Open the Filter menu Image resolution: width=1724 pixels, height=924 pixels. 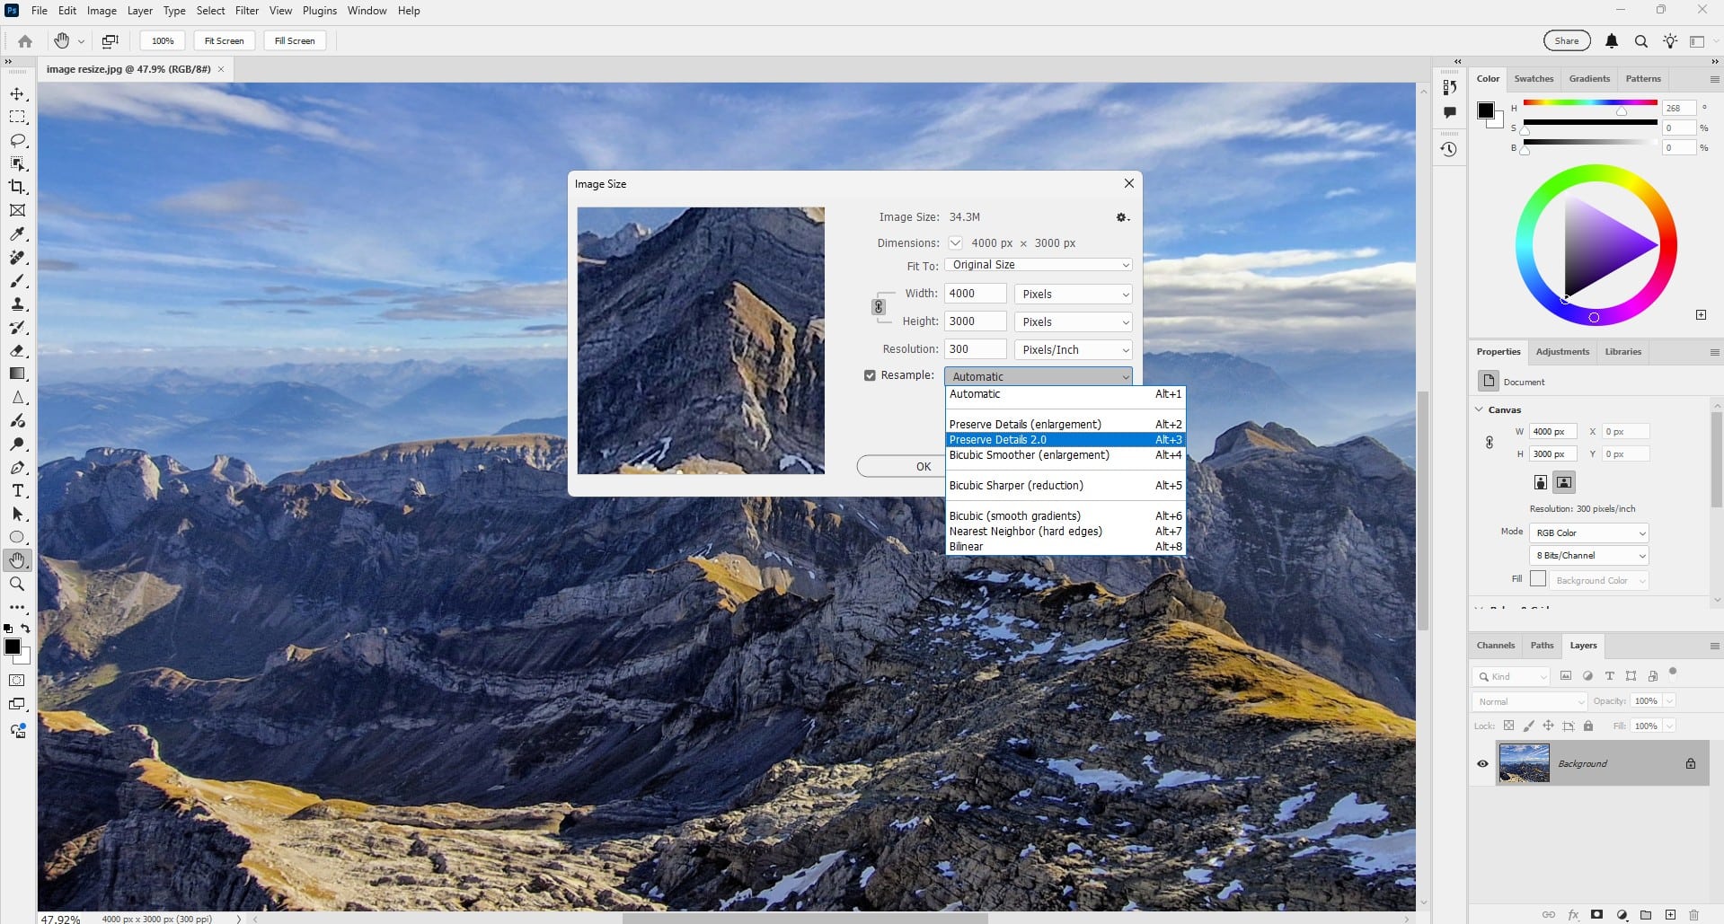pyautogui.click(x=247, y=11)
